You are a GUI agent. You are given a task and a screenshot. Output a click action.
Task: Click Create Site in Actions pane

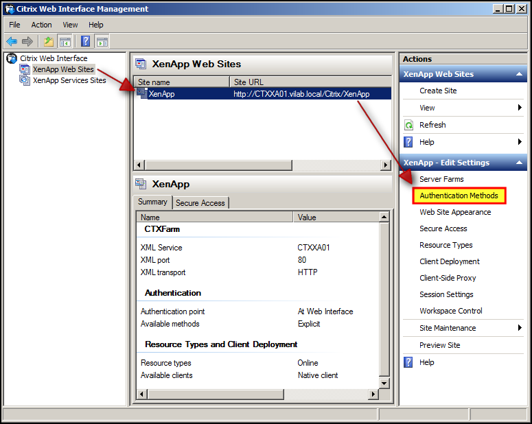438,91
